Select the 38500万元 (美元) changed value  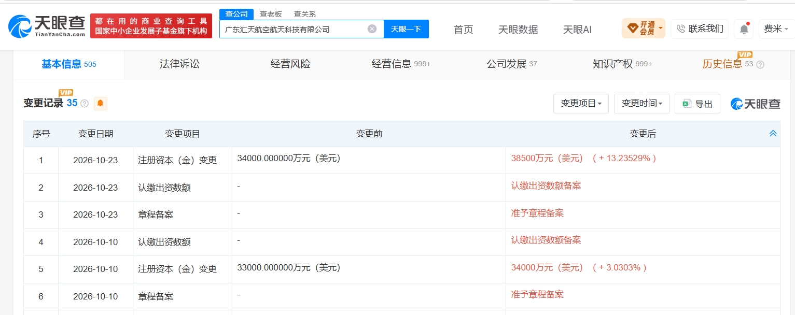547,159
